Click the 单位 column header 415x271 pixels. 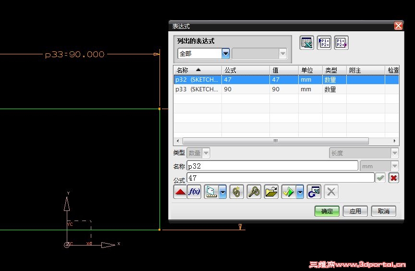pos(310,70)
